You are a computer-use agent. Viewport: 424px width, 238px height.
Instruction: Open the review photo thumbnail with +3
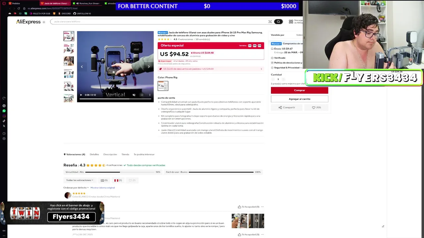(x=256, y=221)
